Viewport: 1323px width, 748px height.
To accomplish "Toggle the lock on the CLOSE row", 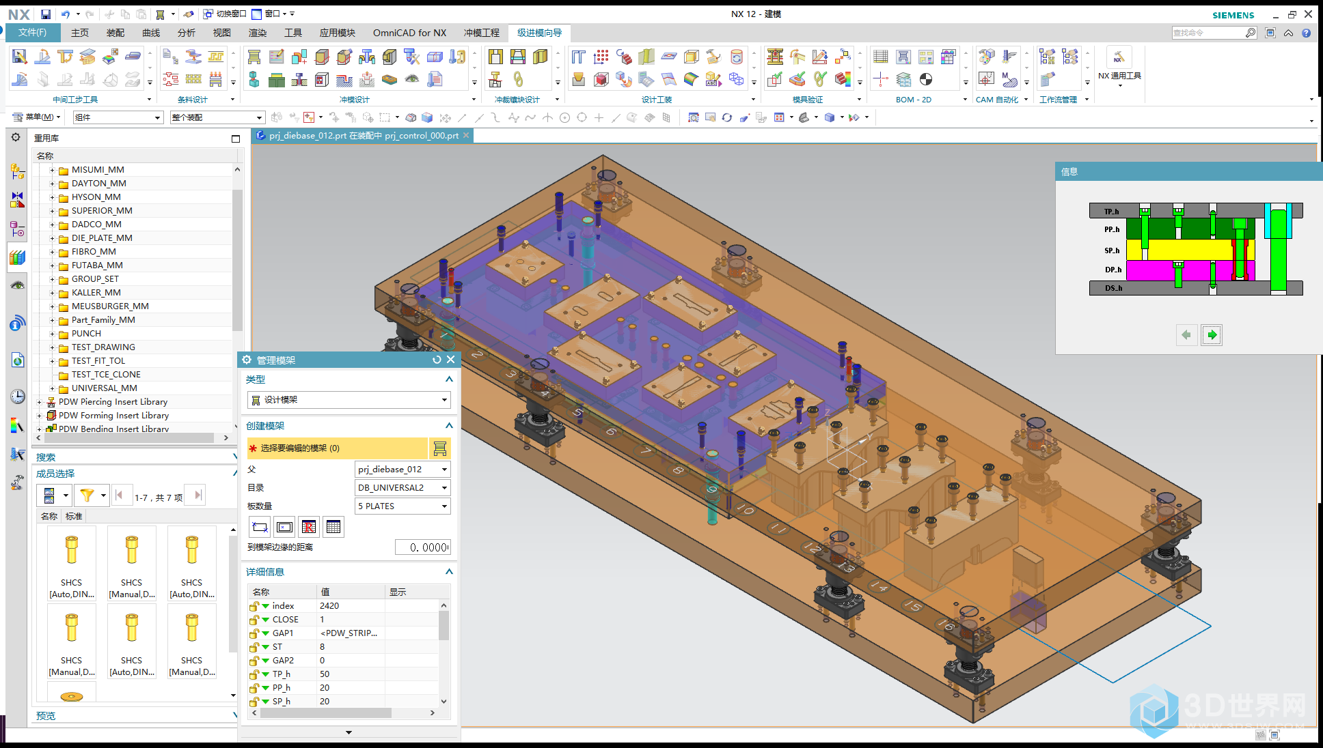I will [x=254, y=620].
